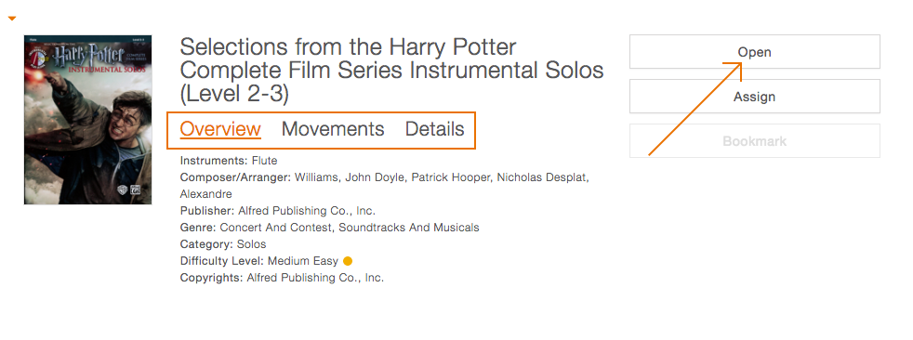Click the Soundtracks And Musicals genre

click(409, 228)
